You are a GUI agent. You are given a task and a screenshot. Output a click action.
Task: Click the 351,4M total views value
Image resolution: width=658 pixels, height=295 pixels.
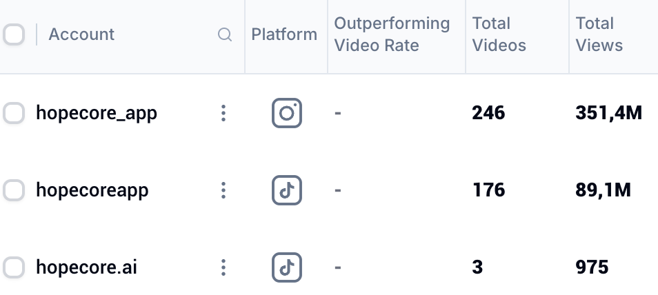pos(608,113)
